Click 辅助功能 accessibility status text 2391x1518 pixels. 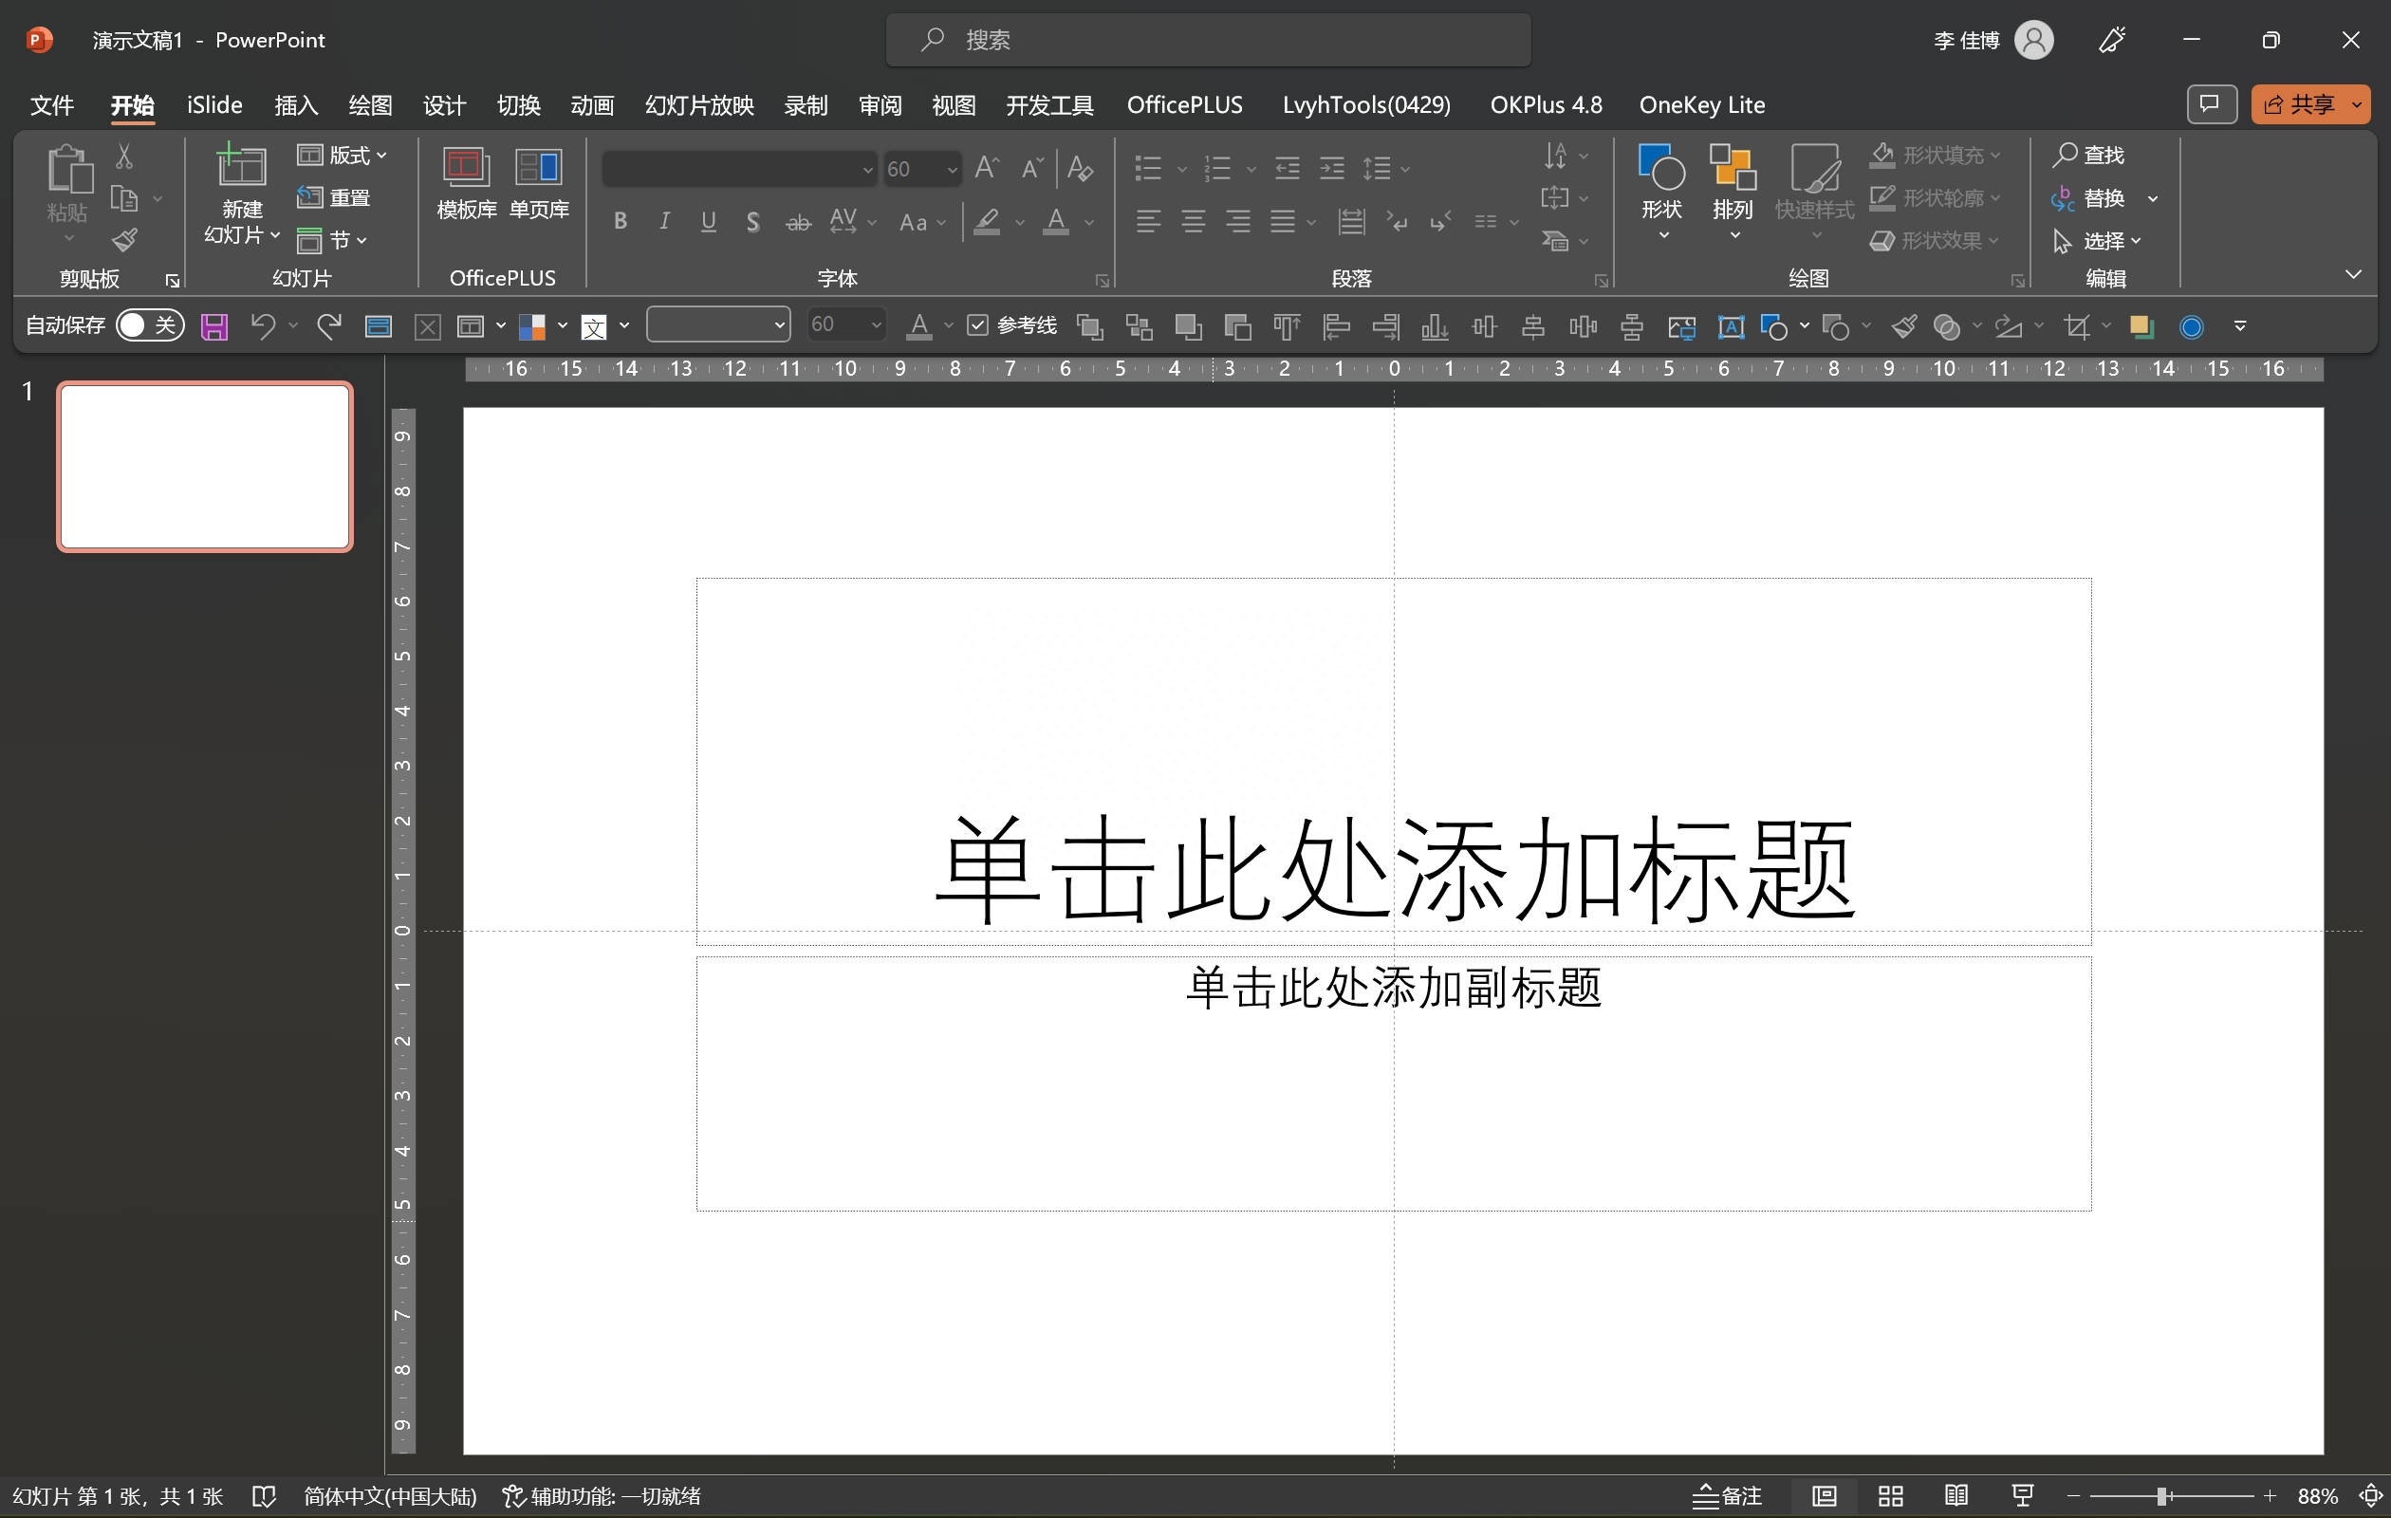click(x=602, y=1495)
